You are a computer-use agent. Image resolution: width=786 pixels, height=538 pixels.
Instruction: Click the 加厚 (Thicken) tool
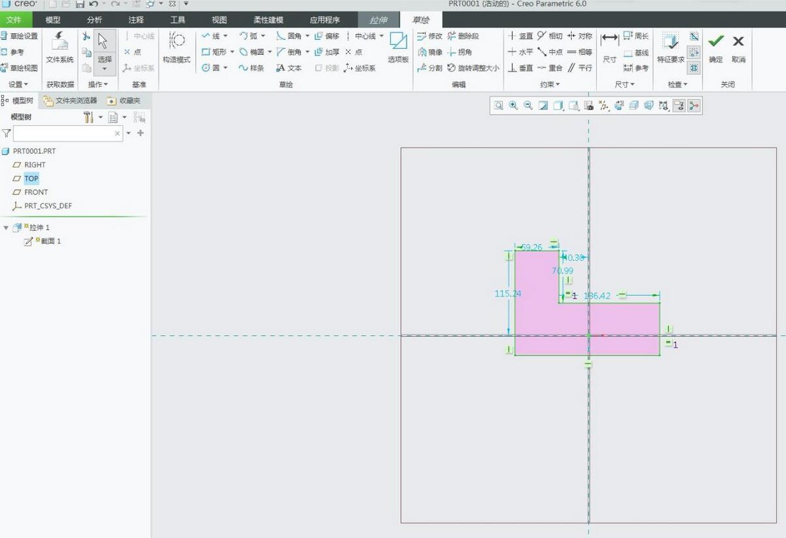pyautogui.click(x=327, y=52)
